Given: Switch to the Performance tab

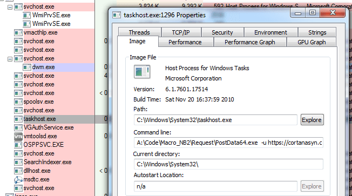Looking at the screenshot, I should [x=185, y=42].
